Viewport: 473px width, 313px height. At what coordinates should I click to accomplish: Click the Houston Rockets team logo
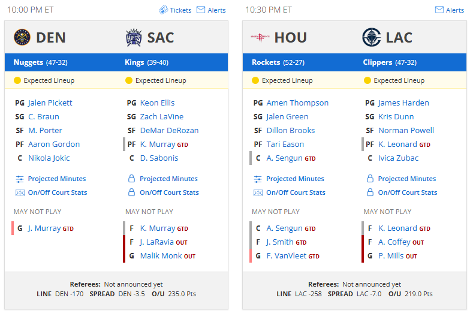pyautogui.click(x=260, y=37)
